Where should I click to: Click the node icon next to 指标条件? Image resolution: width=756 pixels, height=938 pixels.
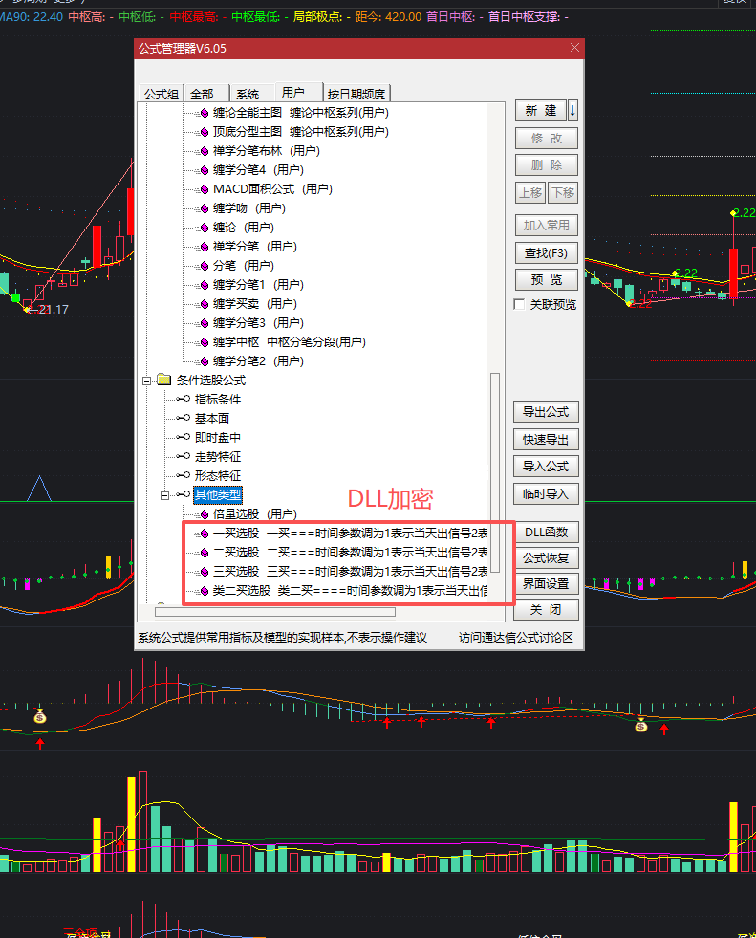[183, 400]
